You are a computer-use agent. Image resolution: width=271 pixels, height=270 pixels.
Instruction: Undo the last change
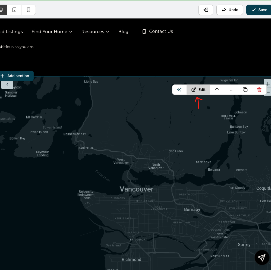(230, 10)
